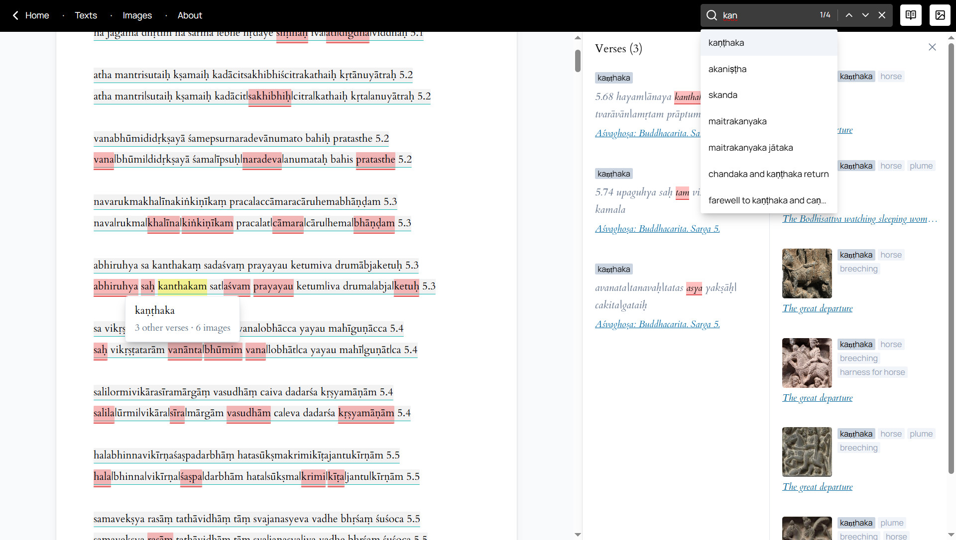
Task: Open 'Aśvaghoṣa: Buddhacarita. Sarga 5.' bottom link
Action: click(x=657, y=324)
